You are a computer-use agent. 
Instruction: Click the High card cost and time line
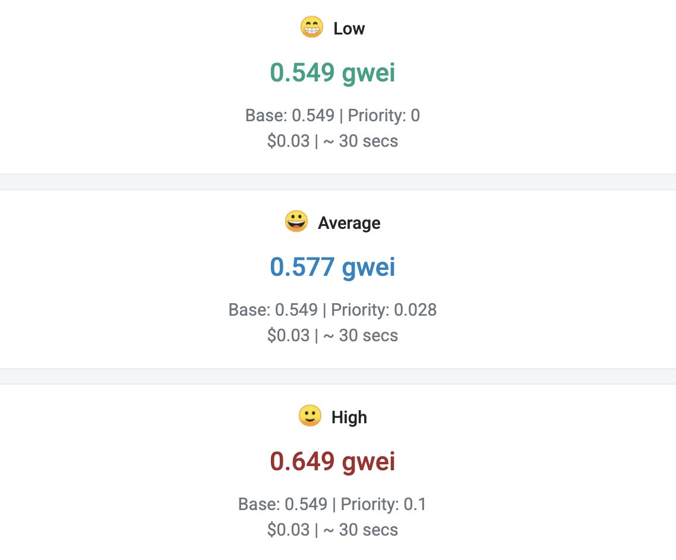pyautogui.click(x=333, y=530)
